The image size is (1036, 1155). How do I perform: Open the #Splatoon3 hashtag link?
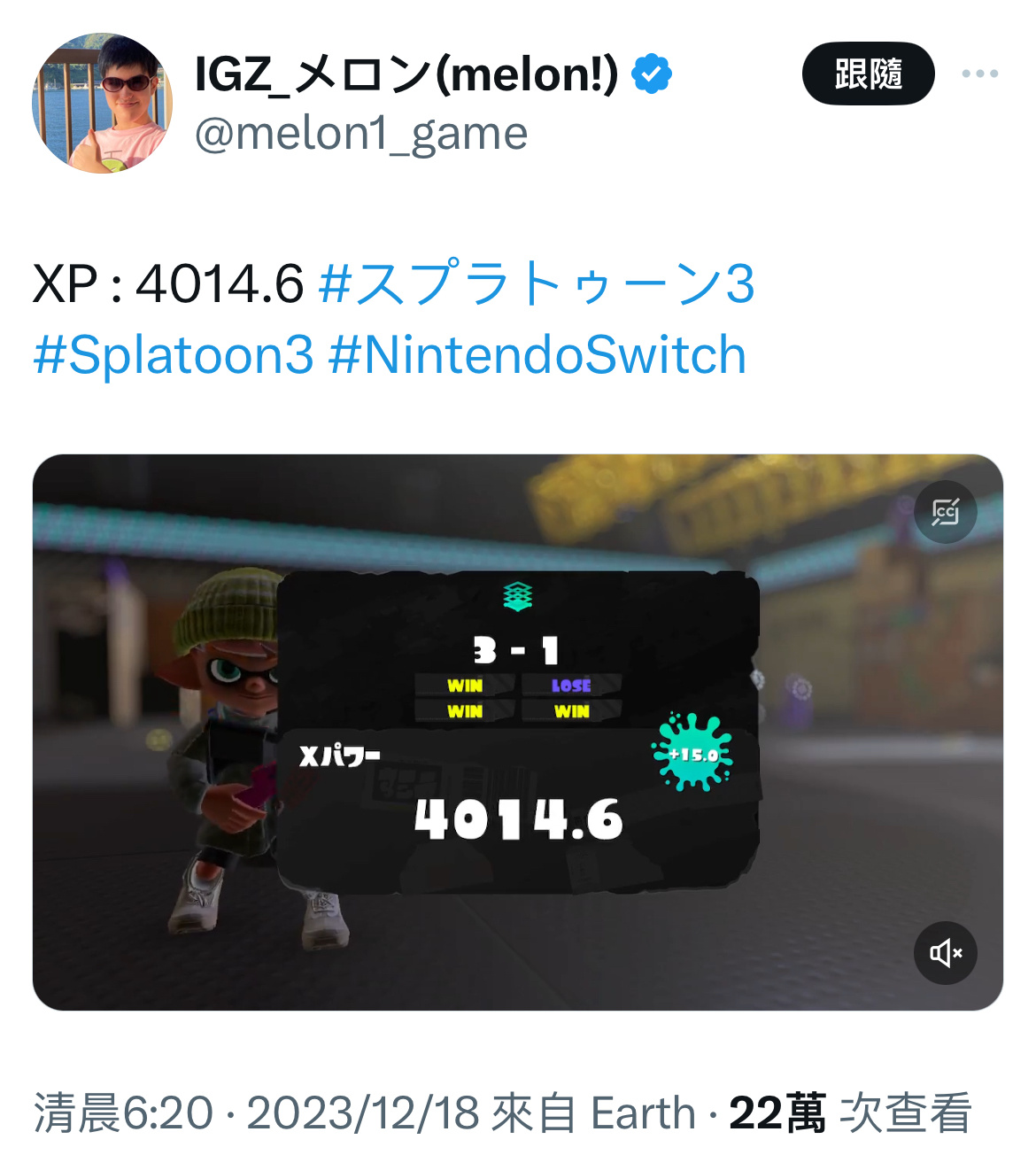pyautogui.click(x=174, y=355)
